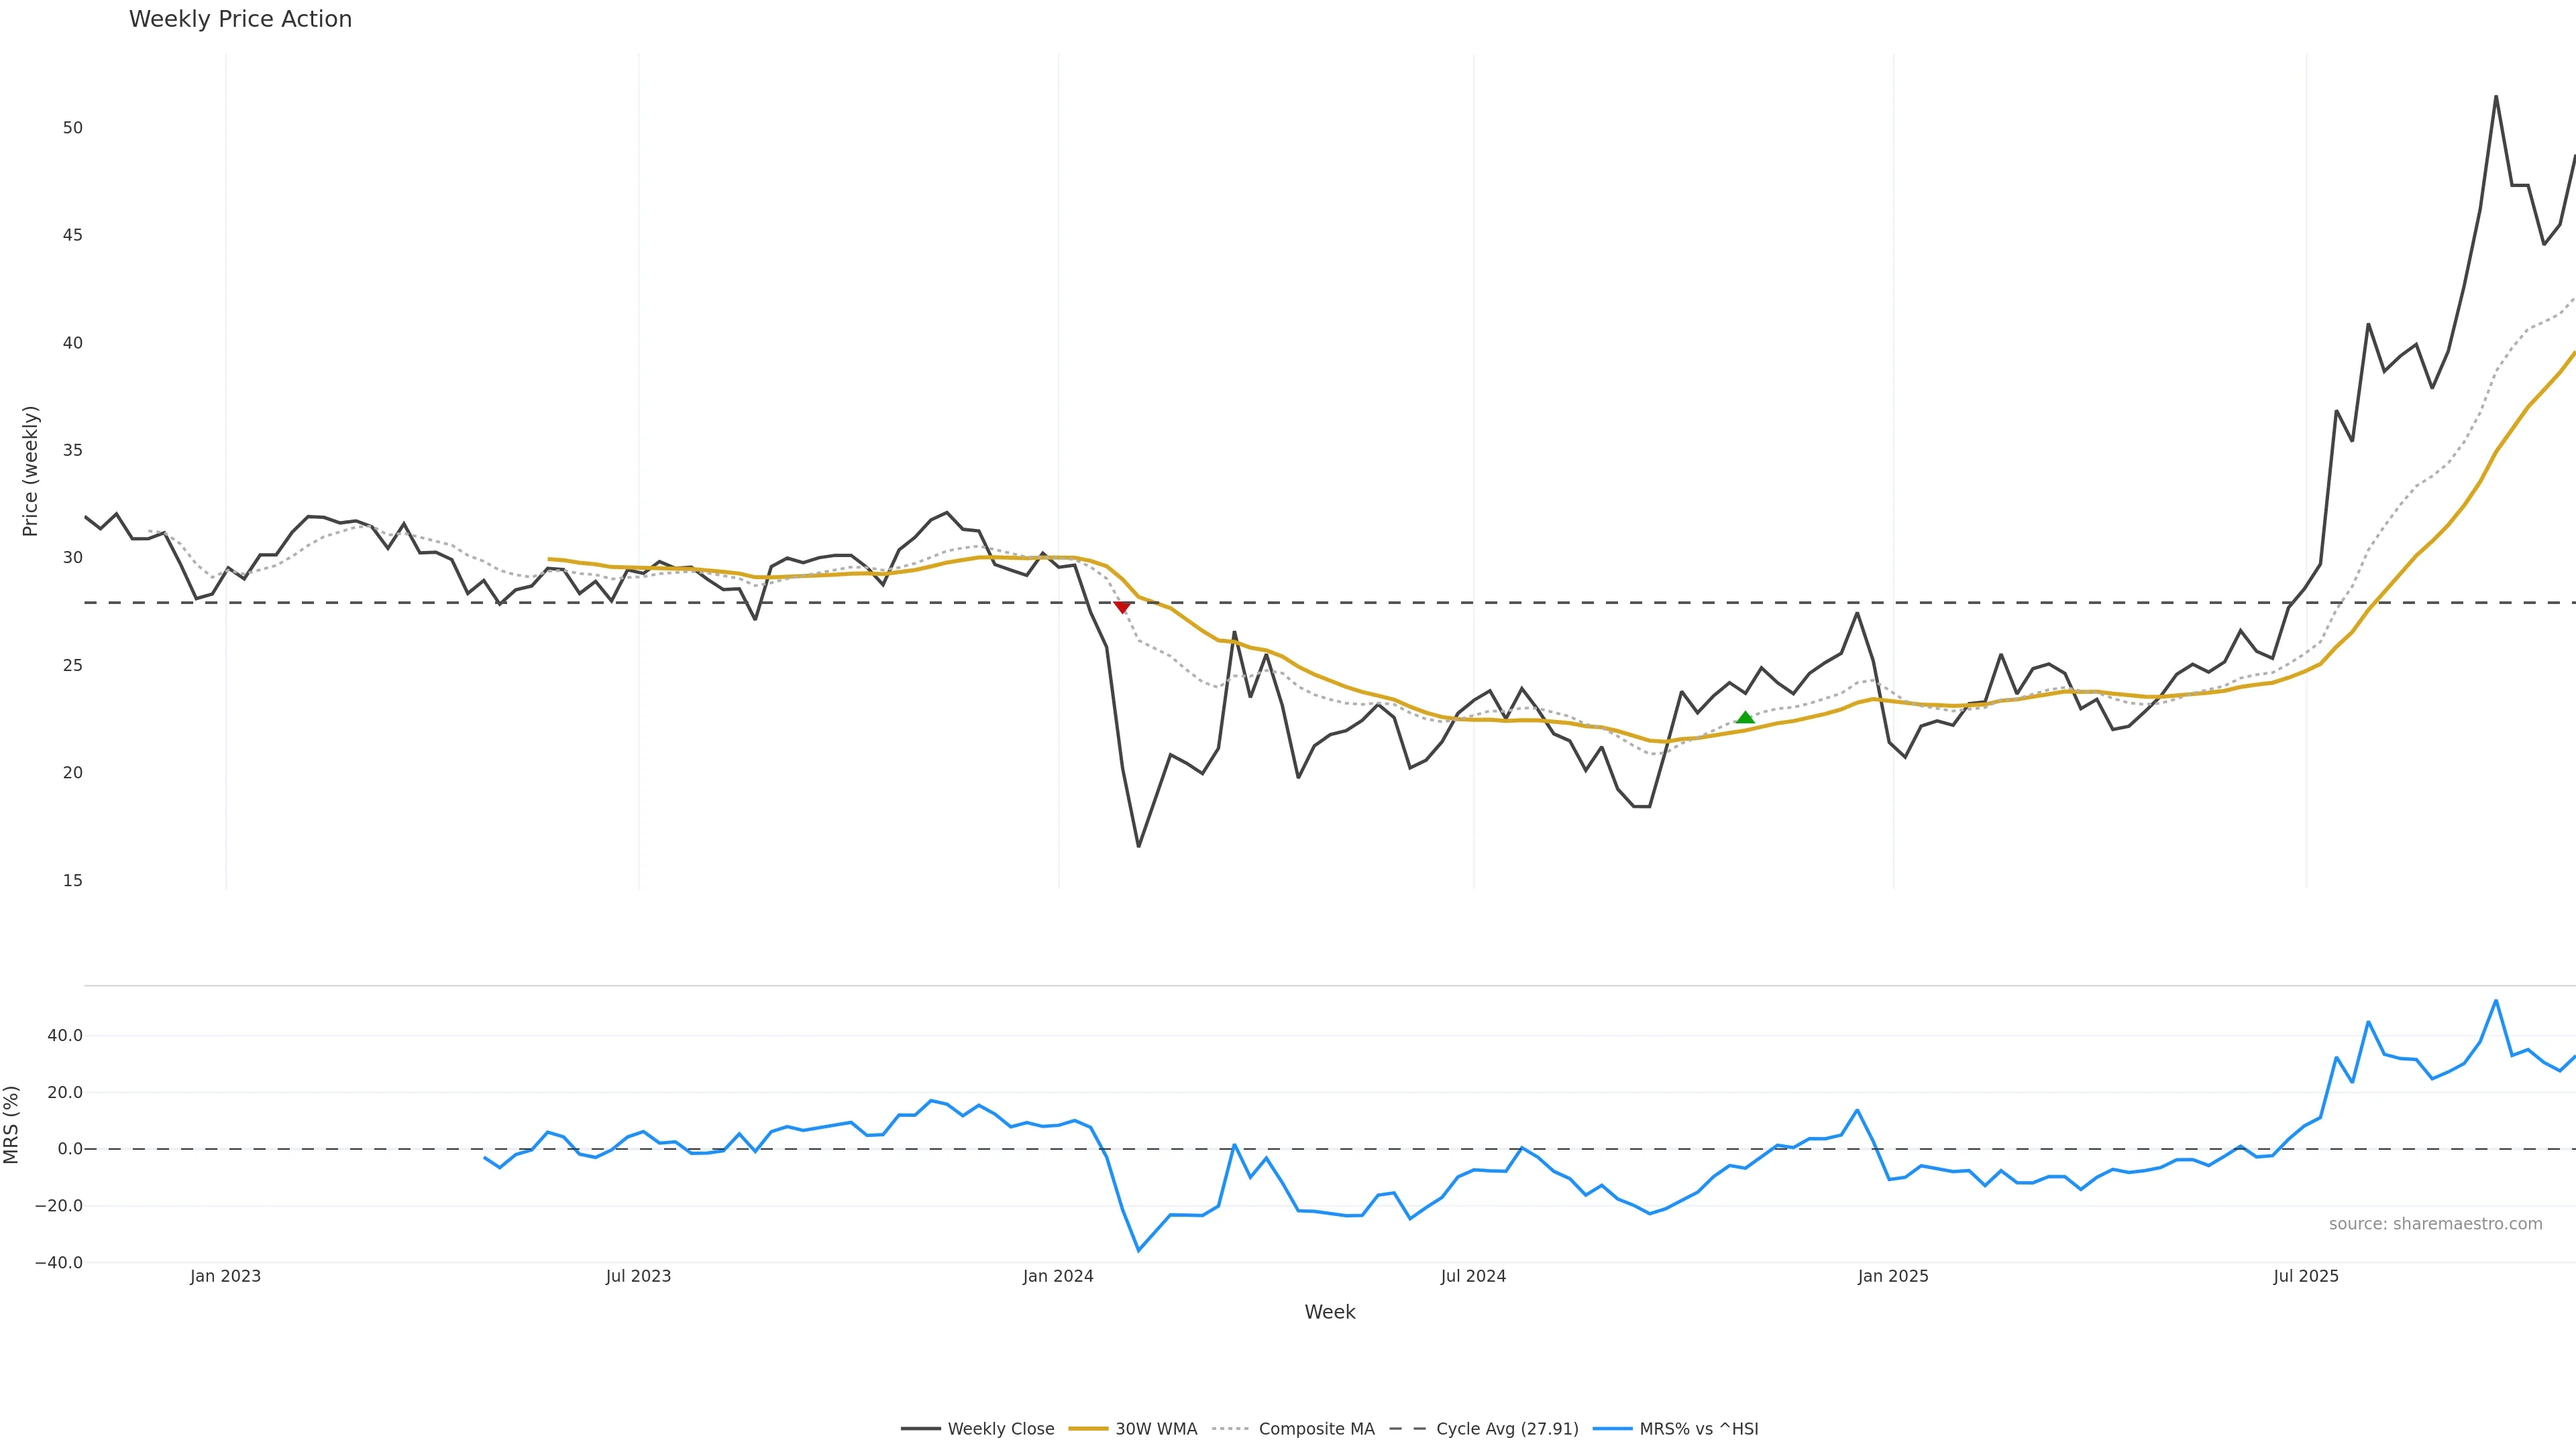The width and height of the screenshot is (2576, 1448).
Task: Click the Jul 2025 x-axis label
Action: click(x=2306, y=1276)
